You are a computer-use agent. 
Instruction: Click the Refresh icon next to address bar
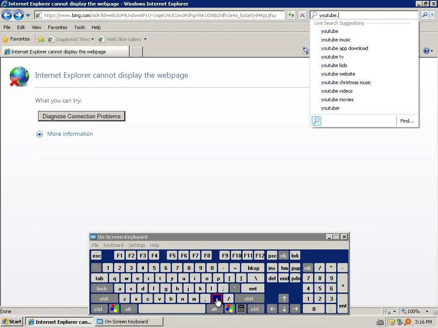291,15
